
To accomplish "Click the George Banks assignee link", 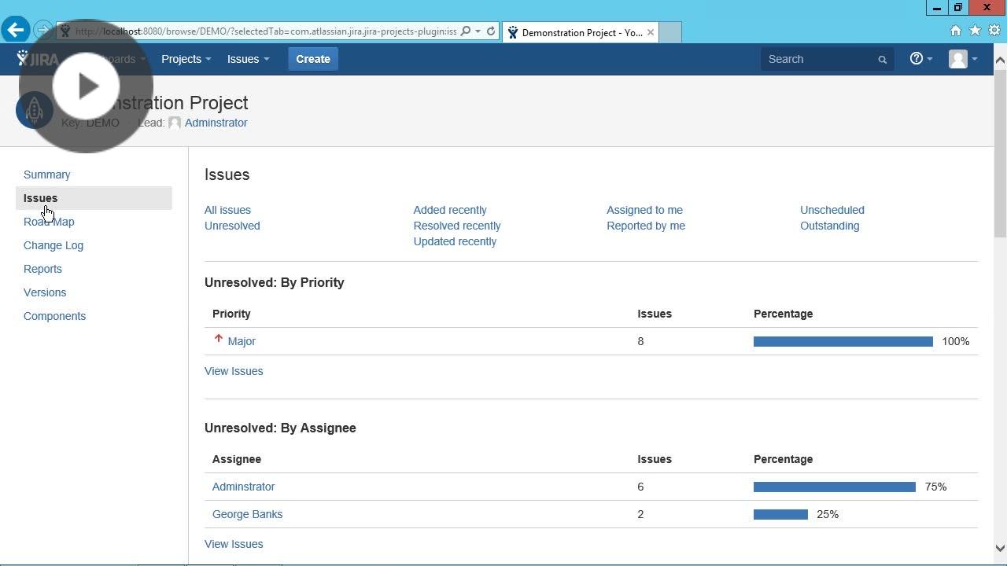I will (247, 514).
